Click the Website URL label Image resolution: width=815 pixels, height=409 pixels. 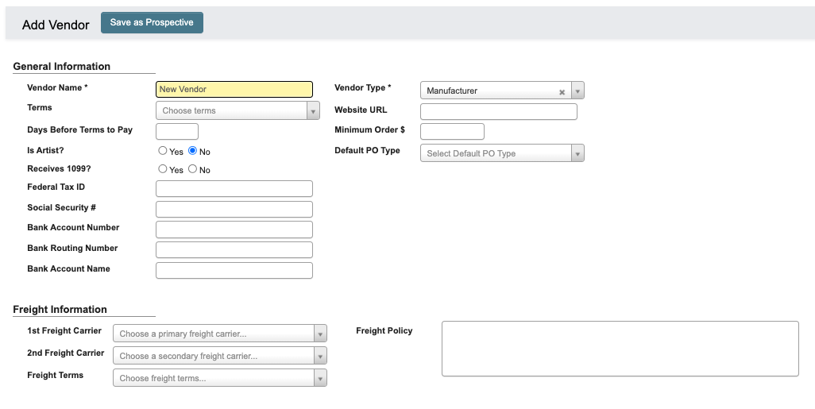tap(361, 110)
